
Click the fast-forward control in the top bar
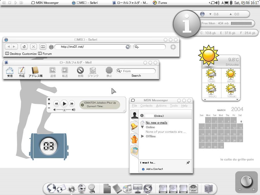click(21, 3)
